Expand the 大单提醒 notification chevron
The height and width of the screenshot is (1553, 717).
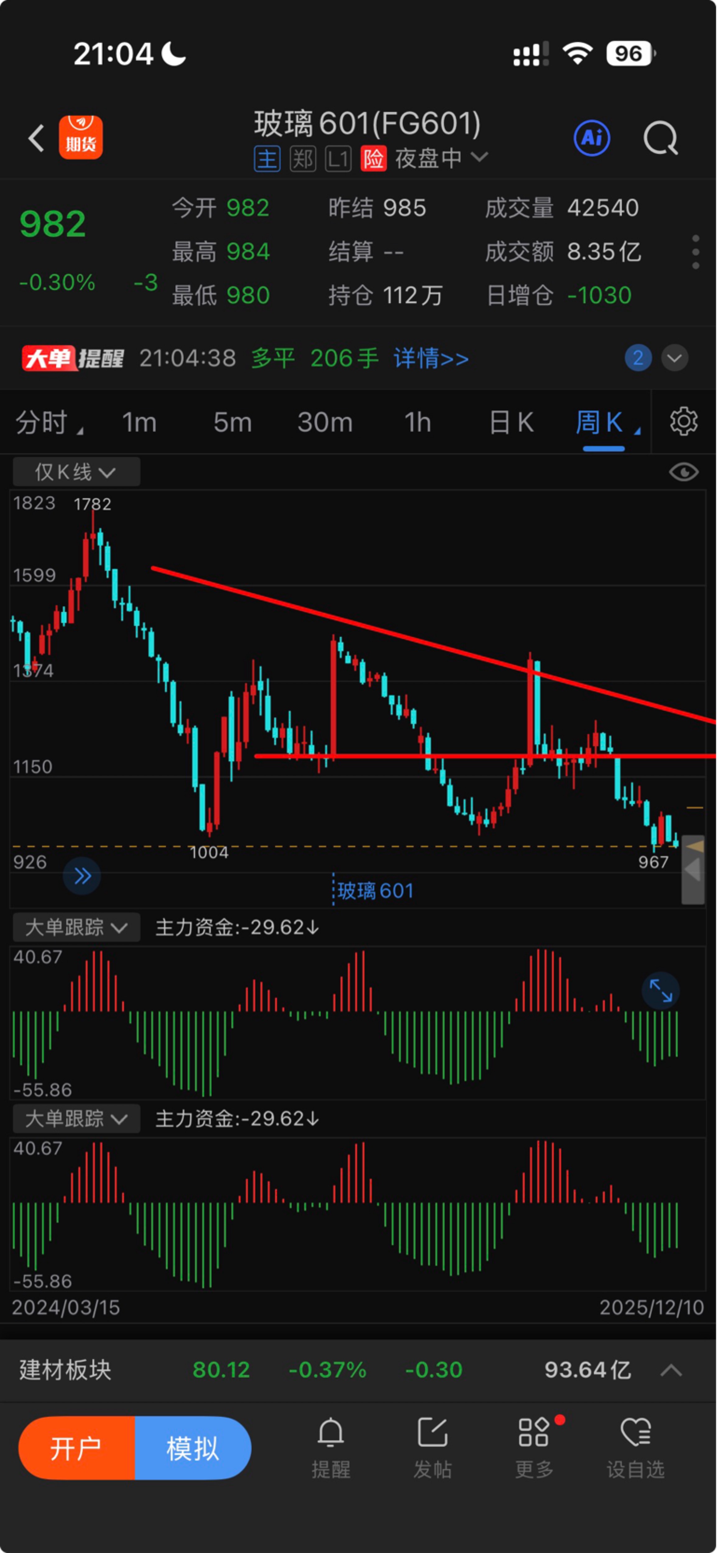pyautogui.click(x=675, y=358)
